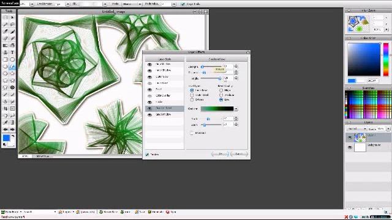This screenshot has width=392, height=220.
Task: Hide Layer 1 with eye icon
Action: point(350,137)
